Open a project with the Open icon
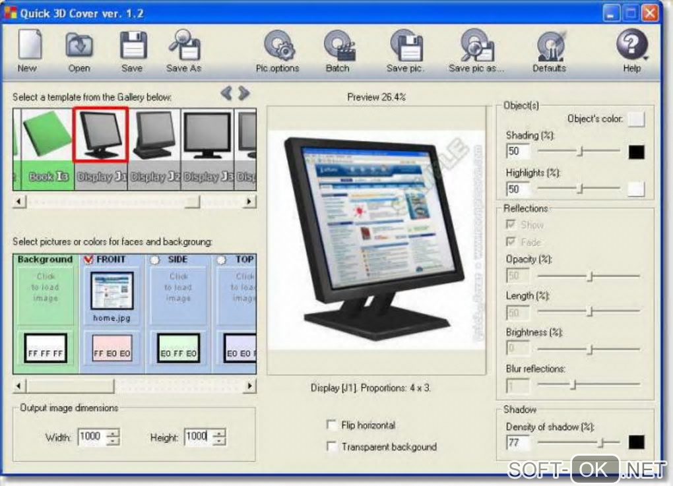 (x=79, y=45)
